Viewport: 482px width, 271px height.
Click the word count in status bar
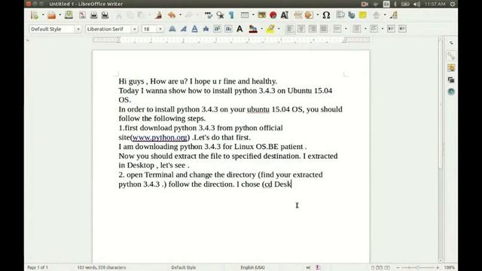[102, 268]
